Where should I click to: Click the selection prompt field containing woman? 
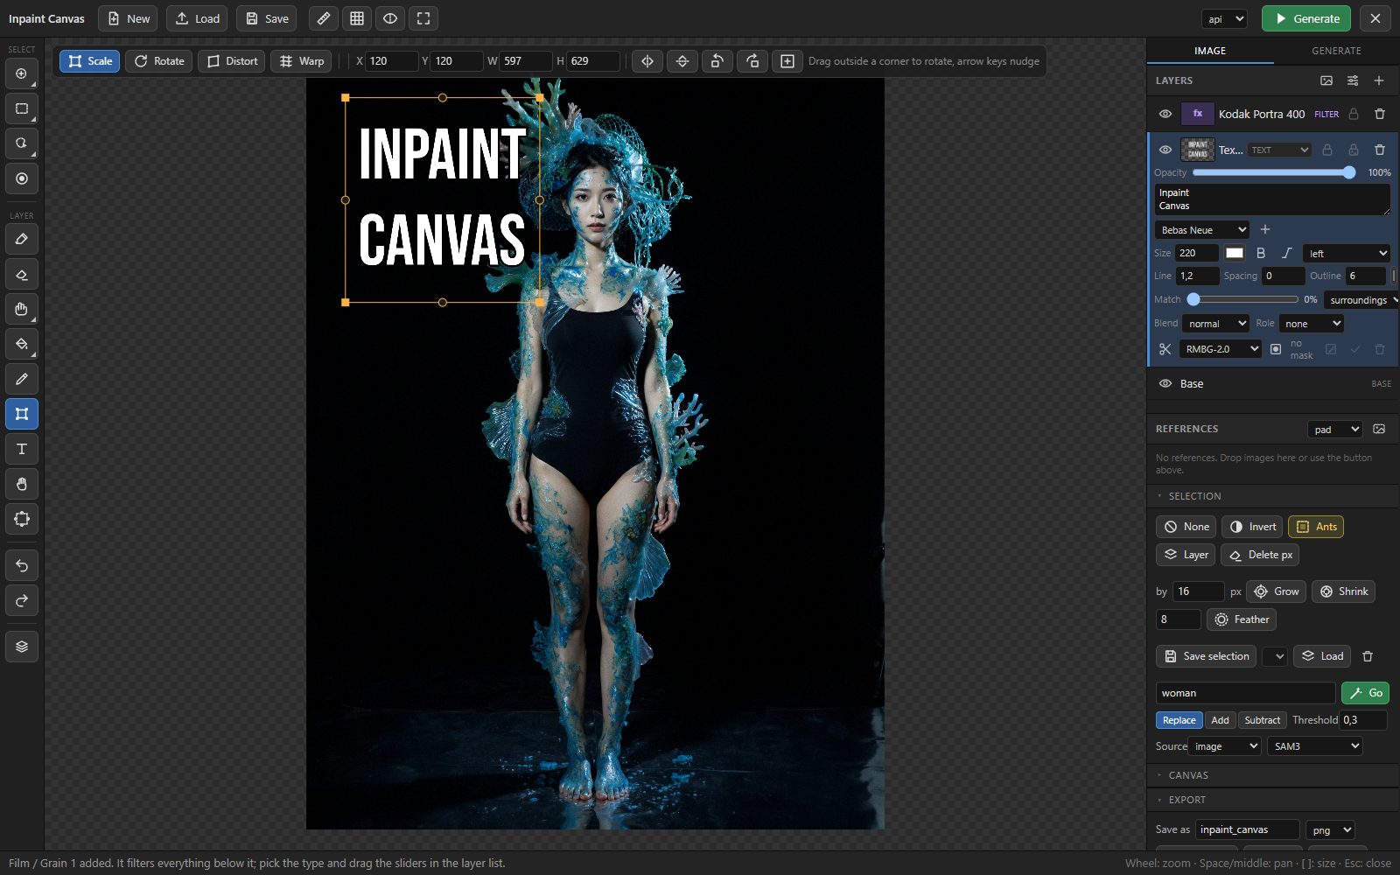pyautogui.click(x=1245, y=693)
